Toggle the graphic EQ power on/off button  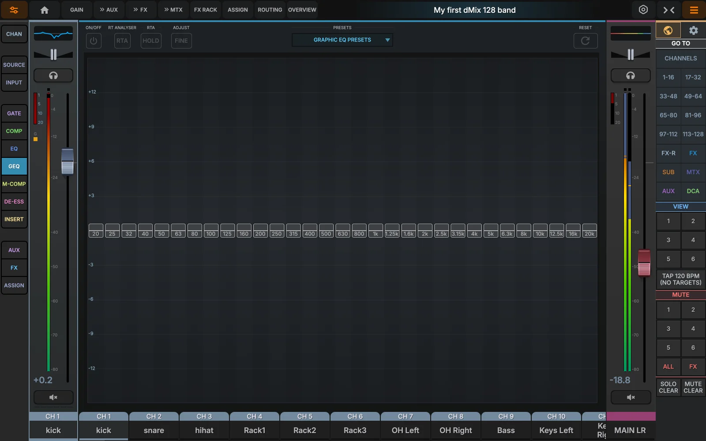[94, 41]
